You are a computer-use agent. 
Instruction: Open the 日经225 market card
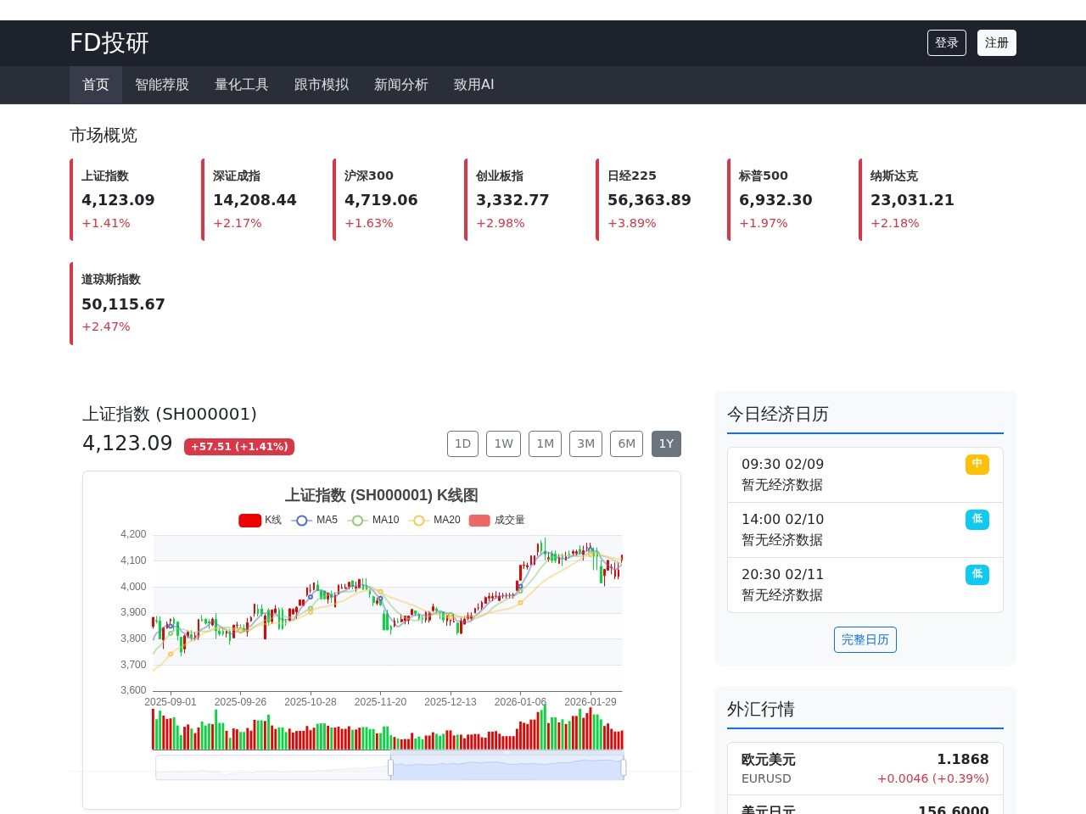point(651,199)
